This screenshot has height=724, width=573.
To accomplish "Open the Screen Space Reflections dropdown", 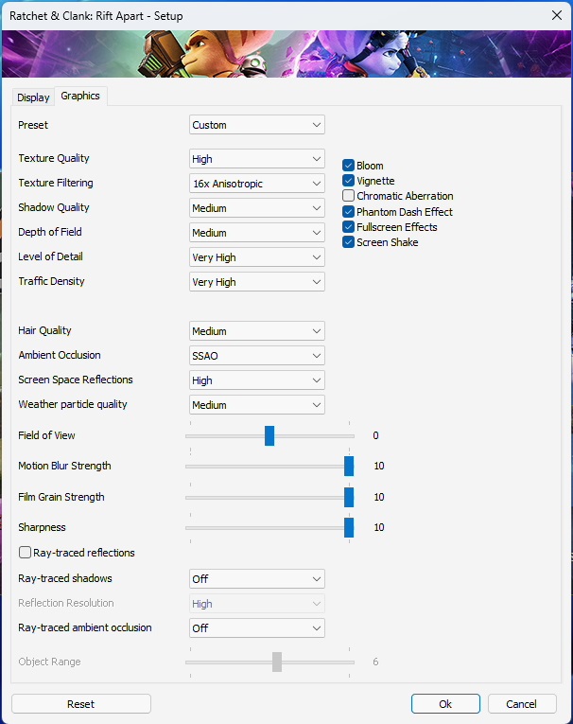I will 257,380.
